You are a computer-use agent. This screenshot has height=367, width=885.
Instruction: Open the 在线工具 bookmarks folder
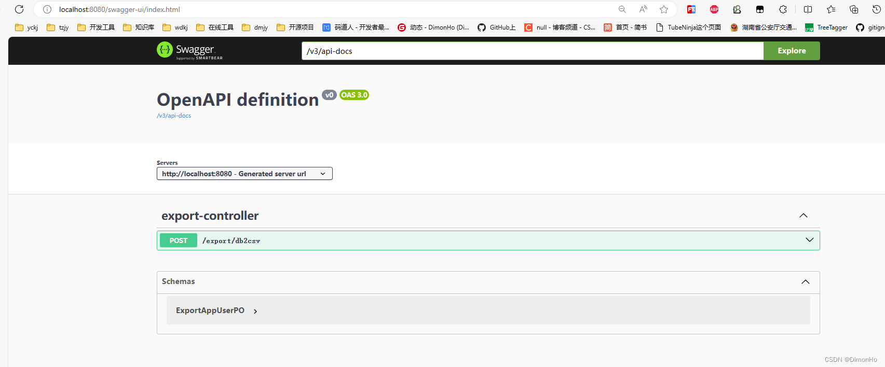[215, 27]
